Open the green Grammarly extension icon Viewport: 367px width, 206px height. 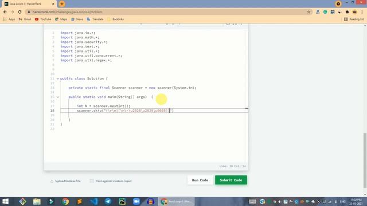click(325, 12)
